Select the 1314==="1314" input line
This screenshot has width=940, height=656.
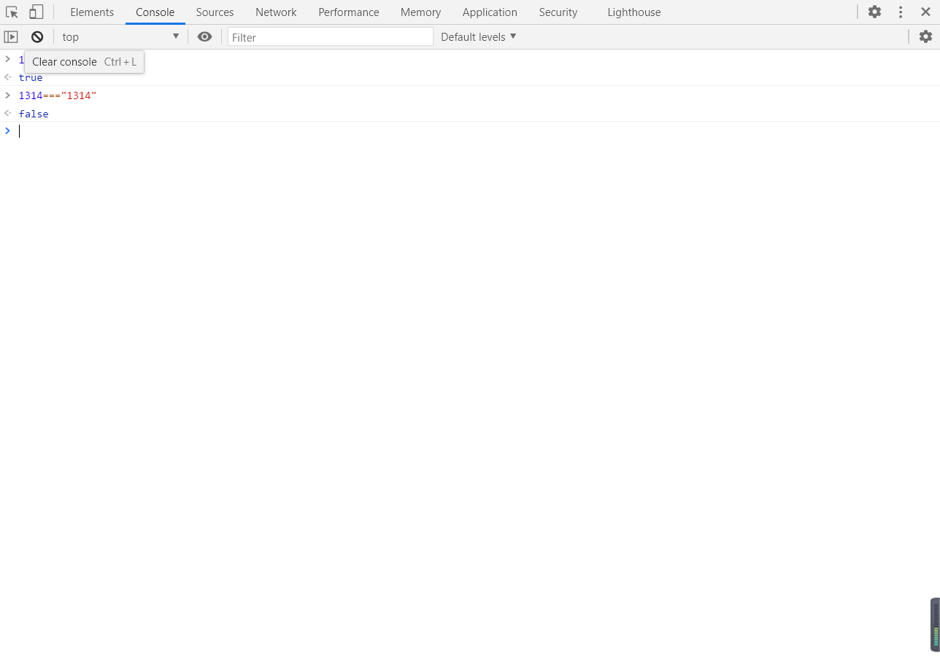point(470,95)
